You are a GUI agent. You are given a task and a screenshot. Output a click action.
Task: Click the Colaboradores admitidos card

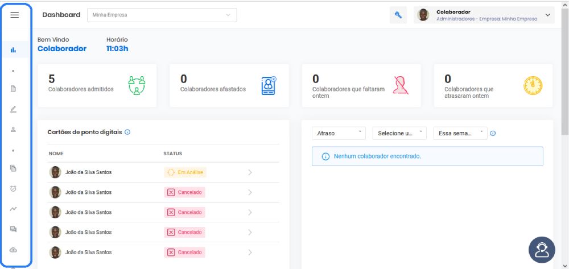pyautogui.click(x=97, y=85)
